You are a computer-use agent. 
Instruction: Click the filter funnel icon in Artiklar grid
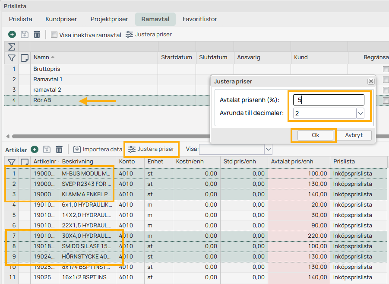12,162
